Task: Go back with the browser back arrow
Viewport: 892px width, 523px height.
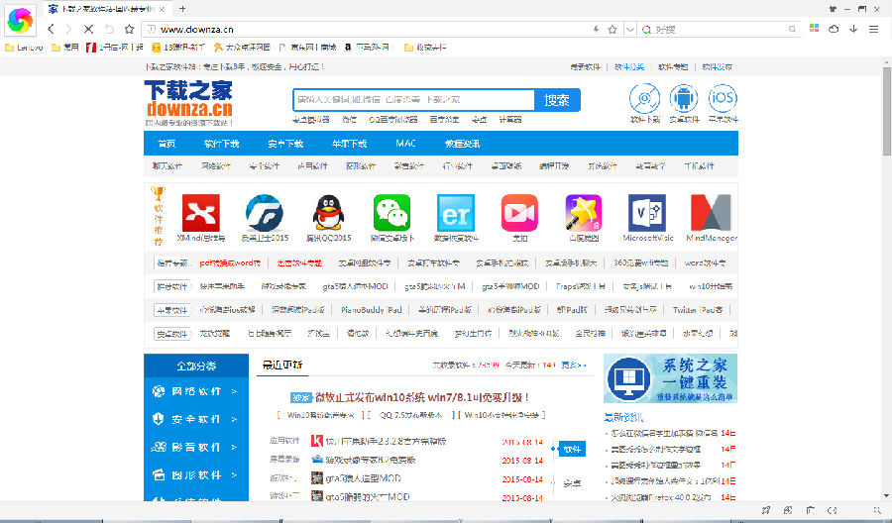Action: [52, 29]
